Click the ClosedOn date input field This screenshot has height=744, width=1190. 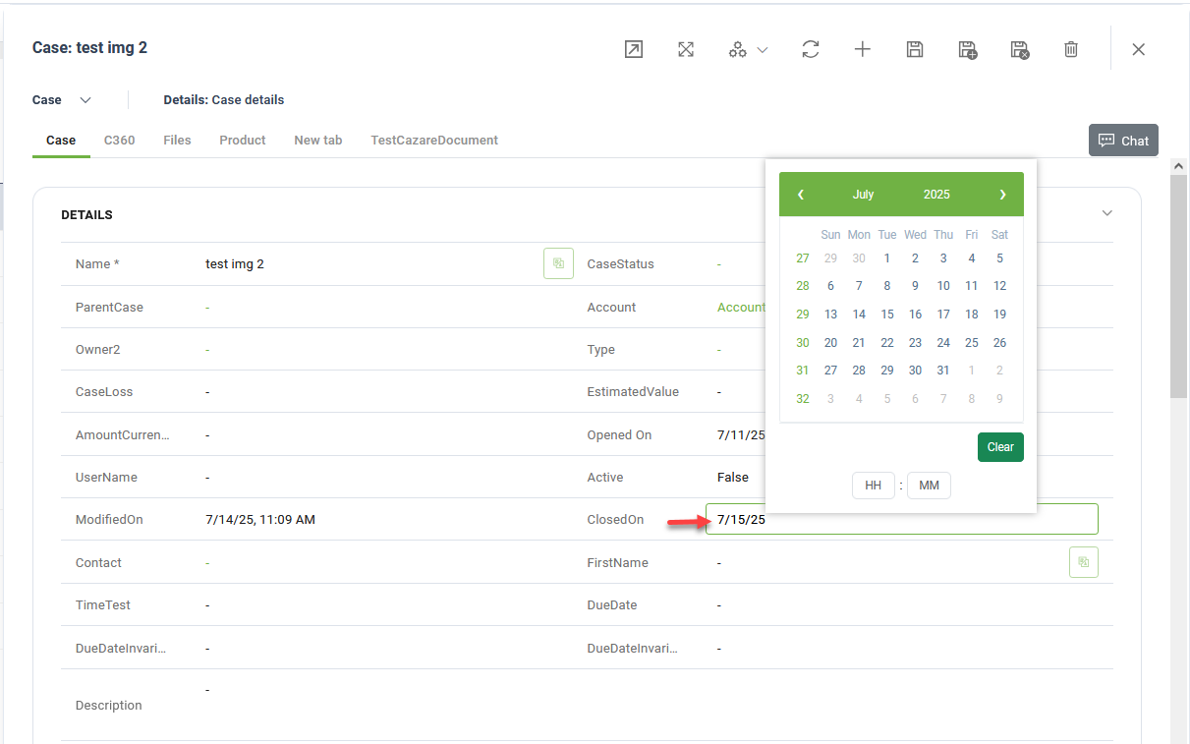pos(902,519)
